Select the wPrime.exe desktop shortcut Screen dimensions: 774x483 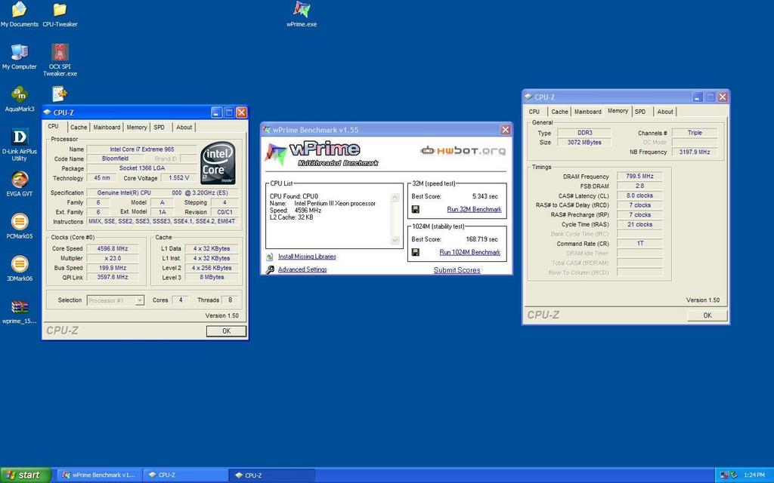coord(302,14)
